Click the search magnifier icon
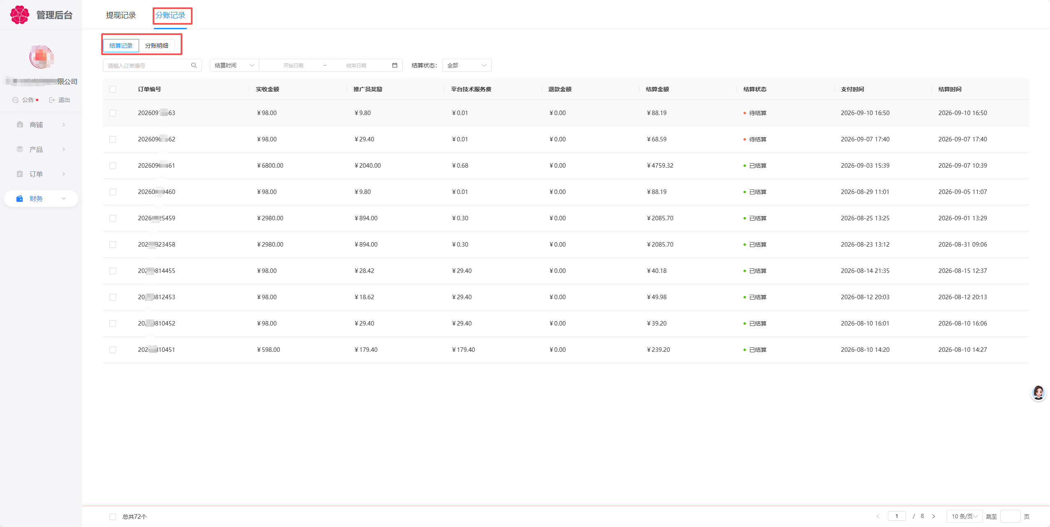This screenshot has width=1050, height=527. click(194, 65)
